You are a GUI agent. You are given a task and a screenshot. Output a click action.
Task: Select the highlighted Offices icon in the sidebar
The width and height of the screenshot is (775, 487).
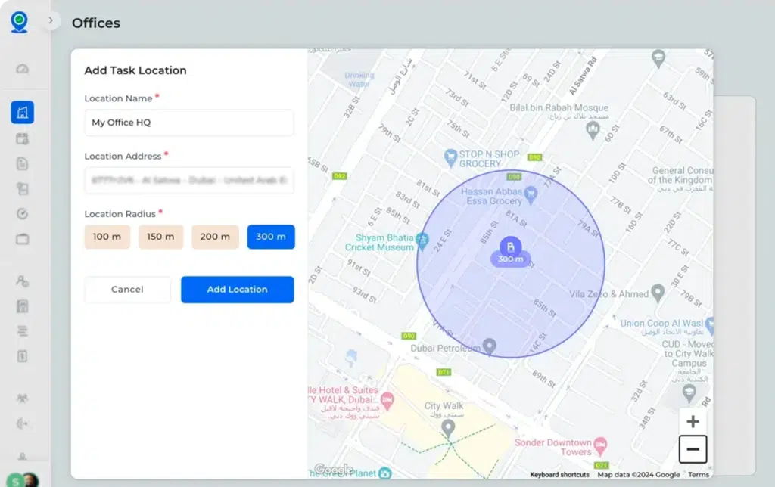pos(22,113)
